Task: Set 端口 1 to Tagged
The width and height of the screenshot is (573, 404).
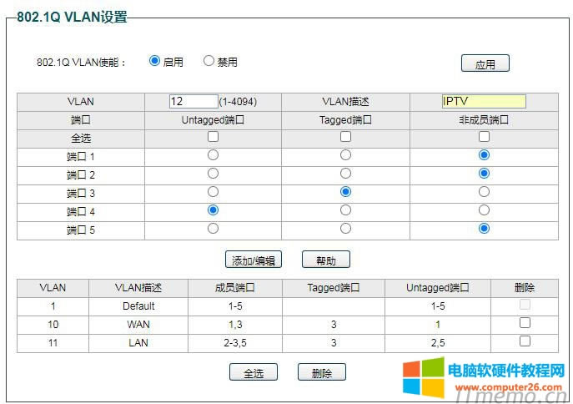Action: pos(345,155)
